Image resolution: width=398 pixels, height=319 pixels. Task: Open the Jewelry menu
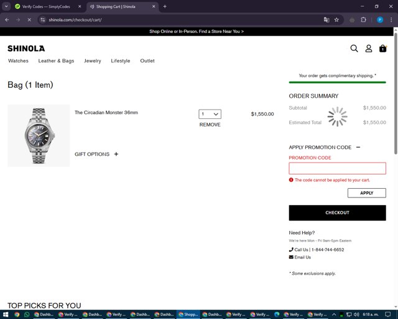click(x=93, y=61)
